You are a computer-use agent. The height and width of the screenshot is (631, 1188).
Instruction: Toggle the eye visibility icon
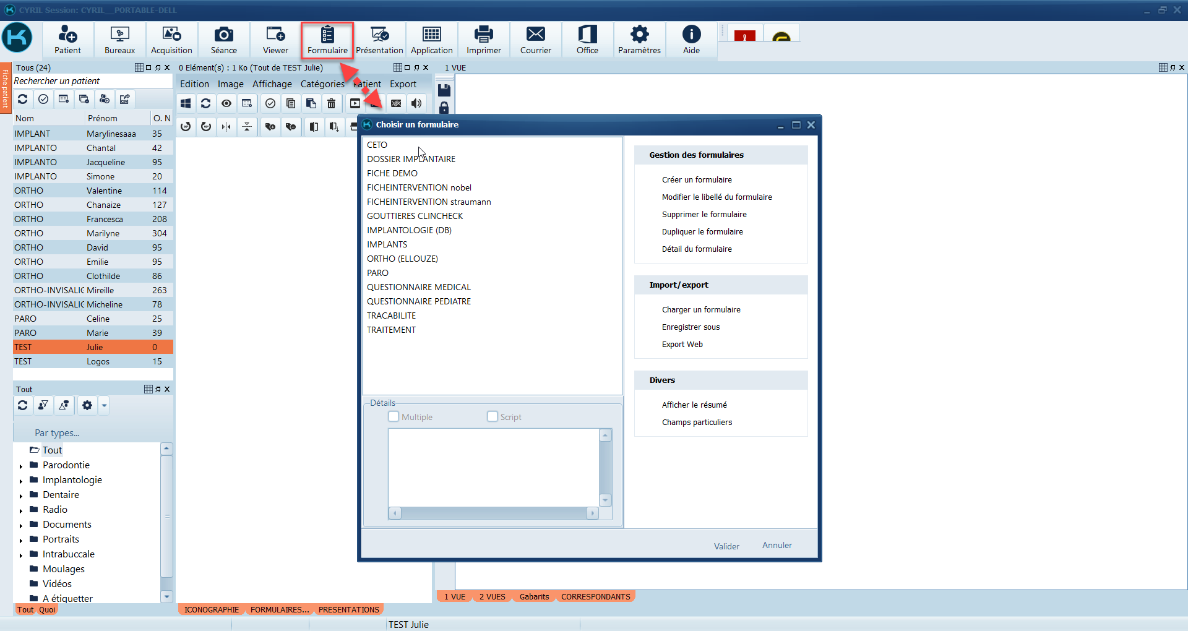[x=226, y=103]
